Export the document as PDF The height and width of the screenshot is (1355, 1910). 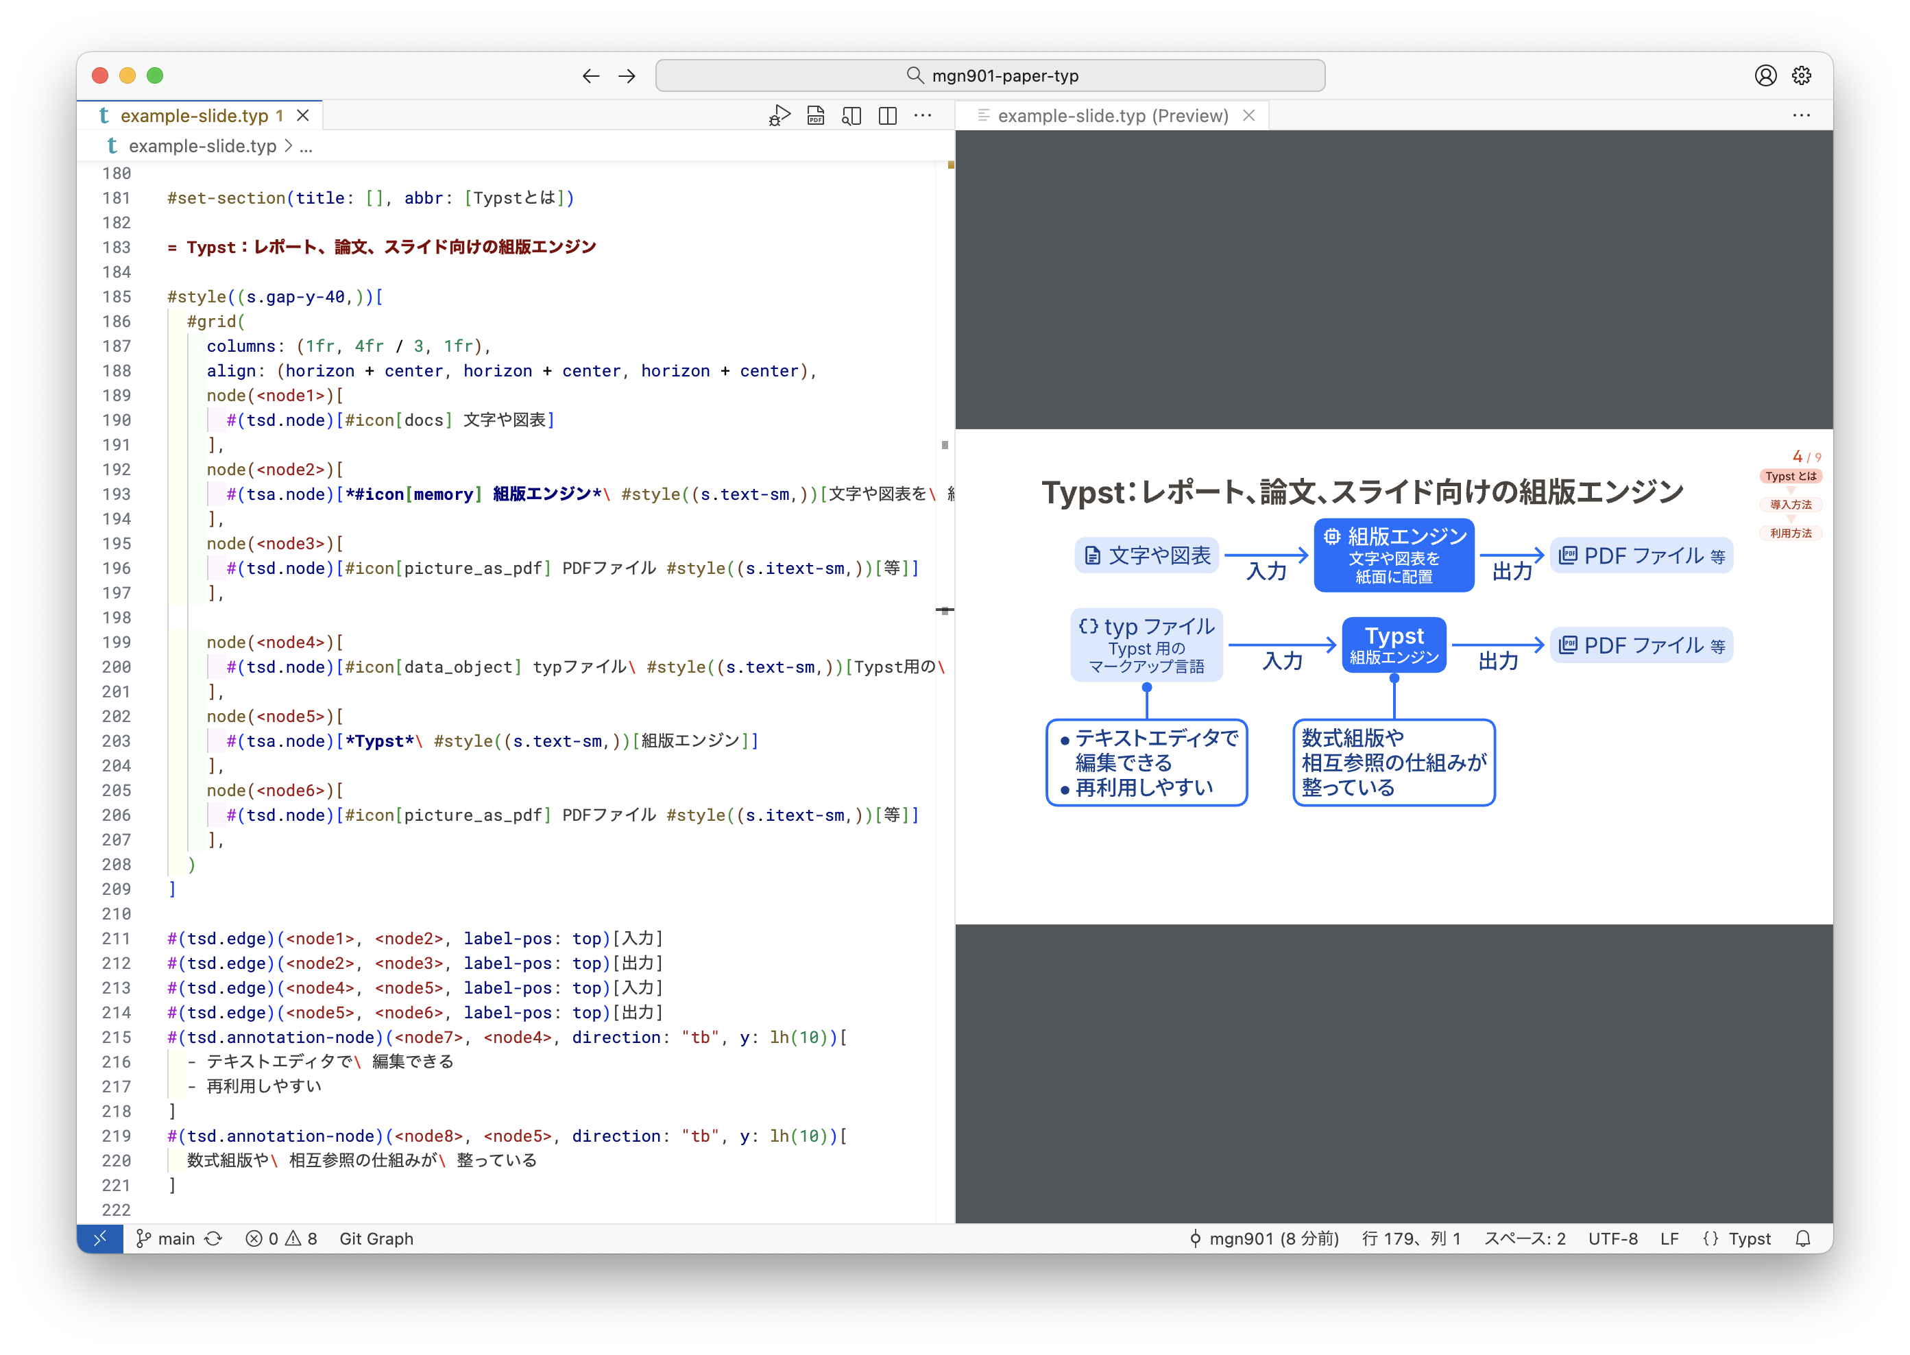tap(816, 116)
